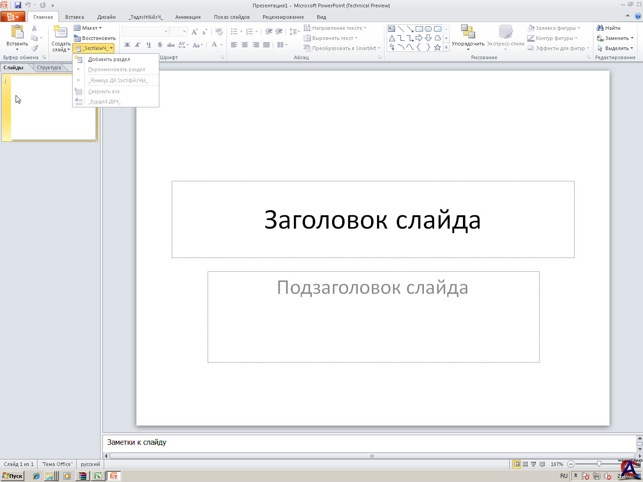Toggle italic К formatting
Image resolution: width=643 pixels, height=482 pixels.
(x=138, y=45)
